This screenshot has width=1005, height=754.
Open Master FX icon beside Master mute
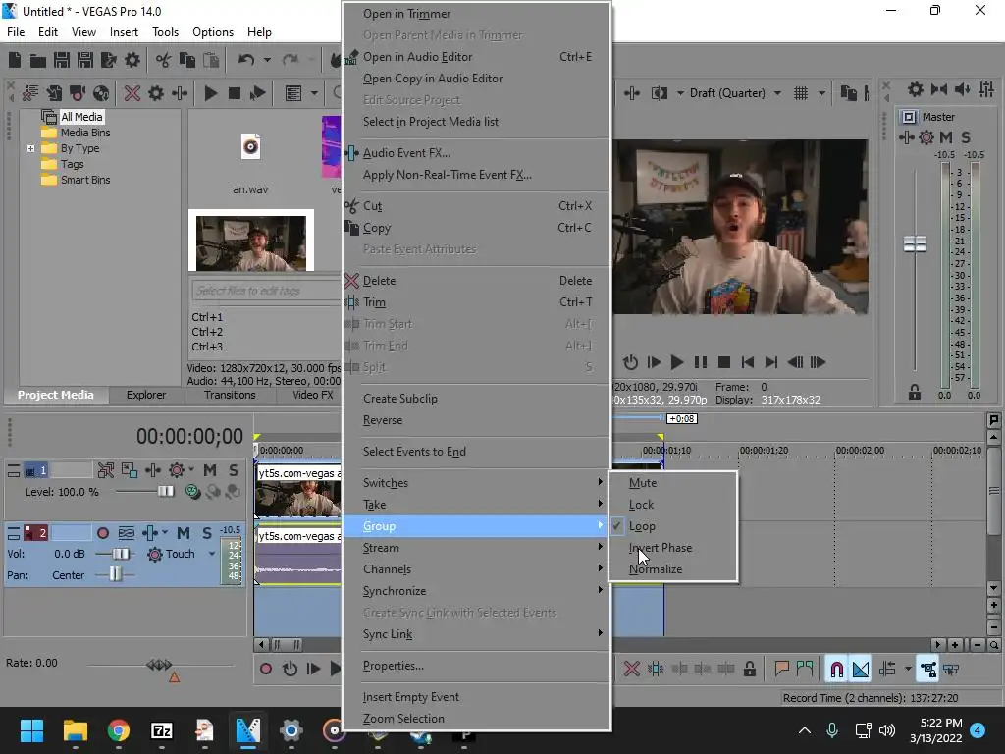906,137
